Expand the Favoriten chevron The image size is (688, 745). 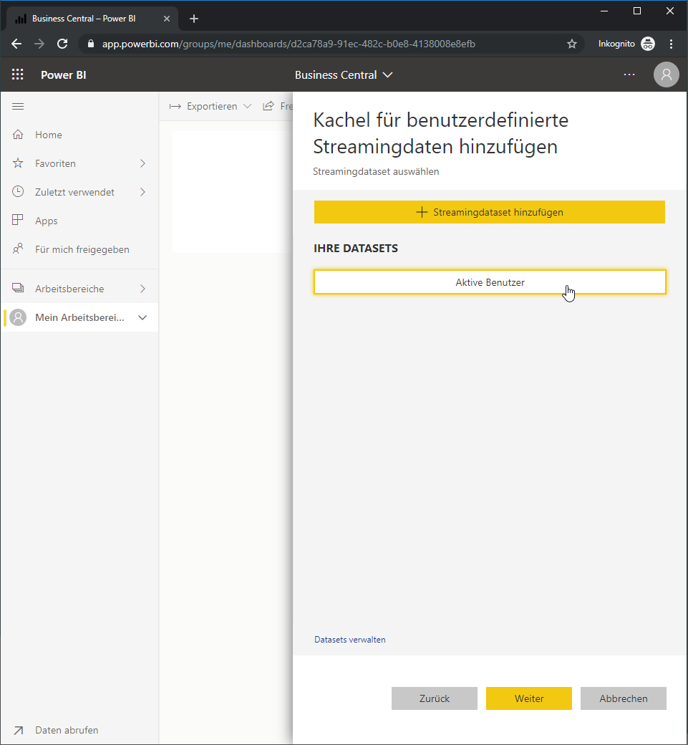coord(142,163)
